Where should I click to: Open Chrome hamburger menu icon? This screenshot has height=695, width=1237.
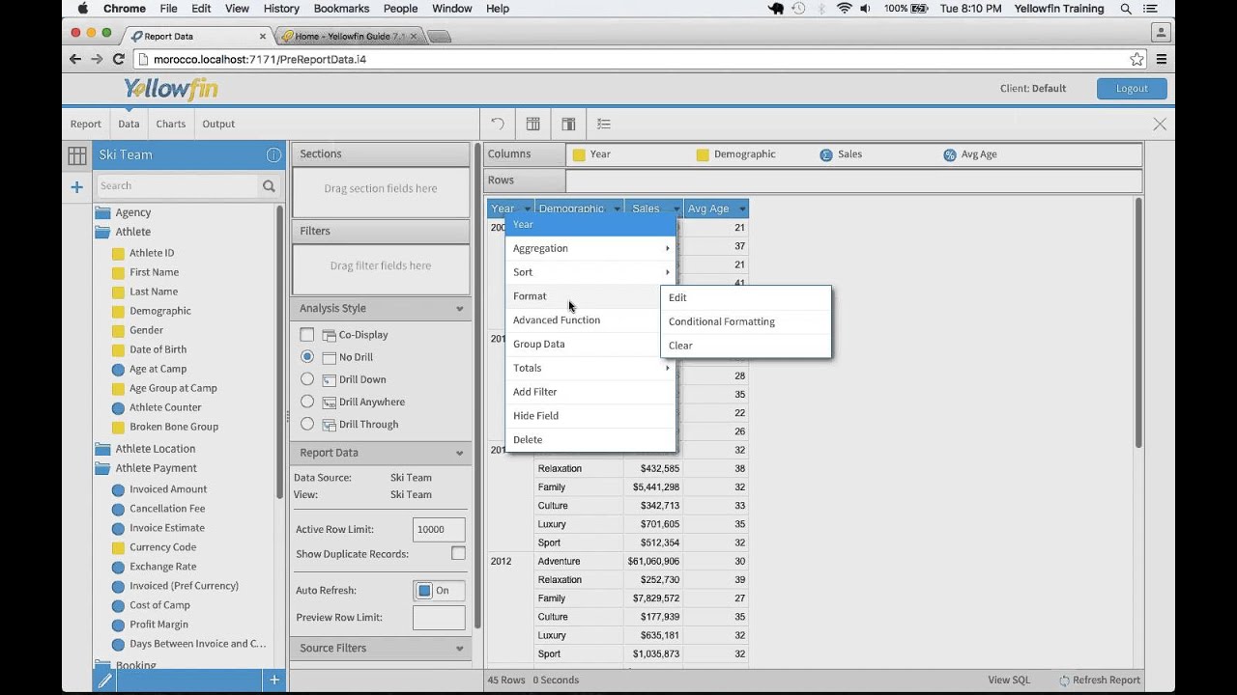point(1162,59)
